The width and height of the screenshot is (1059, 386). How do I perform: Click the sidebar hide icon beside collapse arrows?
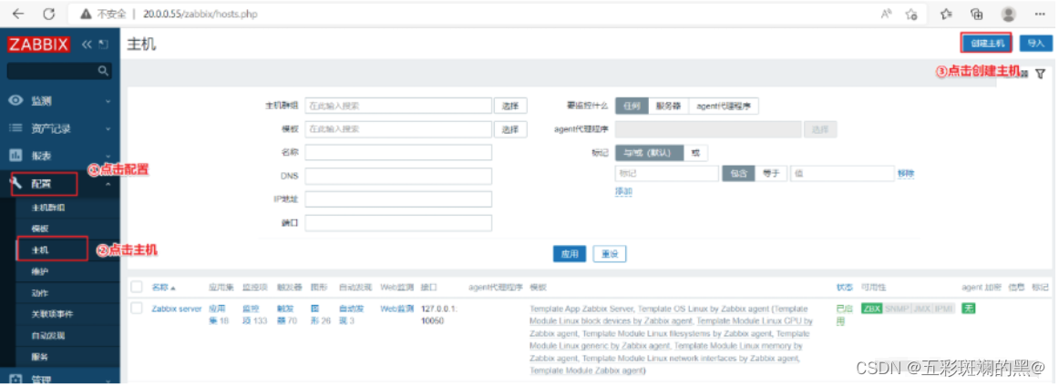pos(103,45)
